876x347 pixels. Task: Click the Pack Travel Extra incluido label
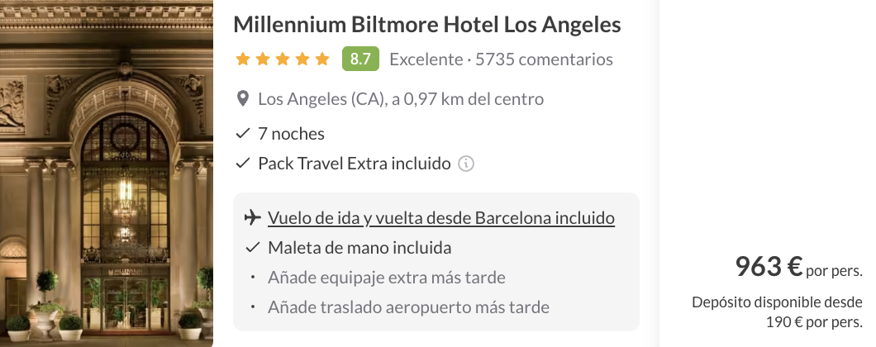click(355, 164)
